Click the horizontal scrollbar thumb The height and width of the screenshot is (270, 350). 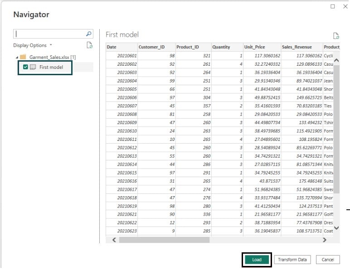[164, 240]
